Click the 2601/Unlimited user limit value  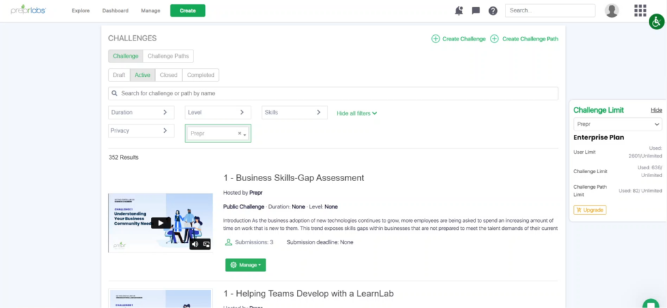(646, 156)
